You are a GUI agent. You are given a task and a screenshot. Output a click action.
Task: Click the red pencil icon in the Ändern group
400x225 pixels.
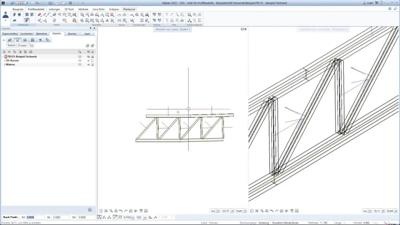click(39, 15)
